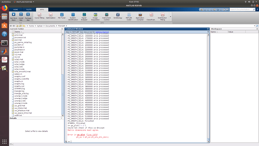Screen dimensions: 259x146
Task: Switch to the PLOTS tab
Action: (x=29, y=10)
